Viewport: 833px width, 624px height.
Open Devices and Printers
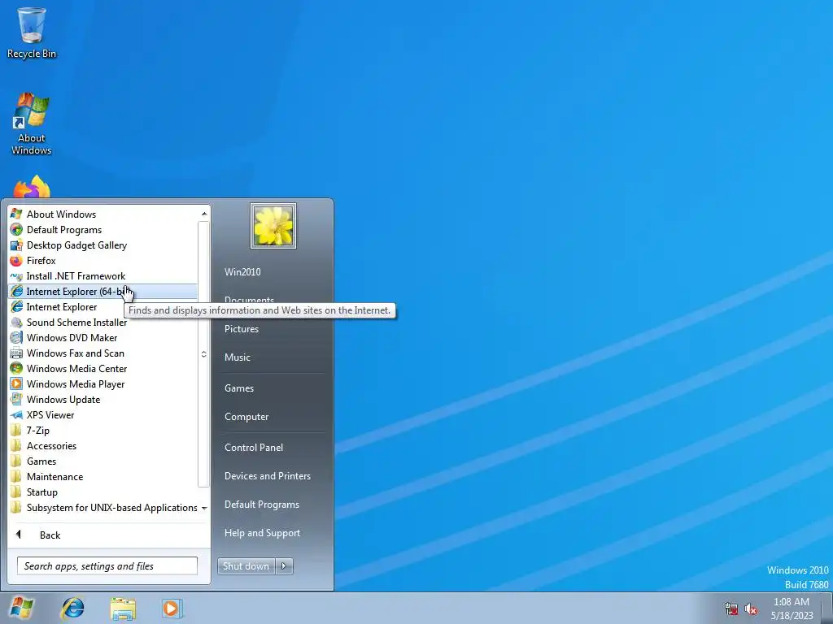pos(268,476)
